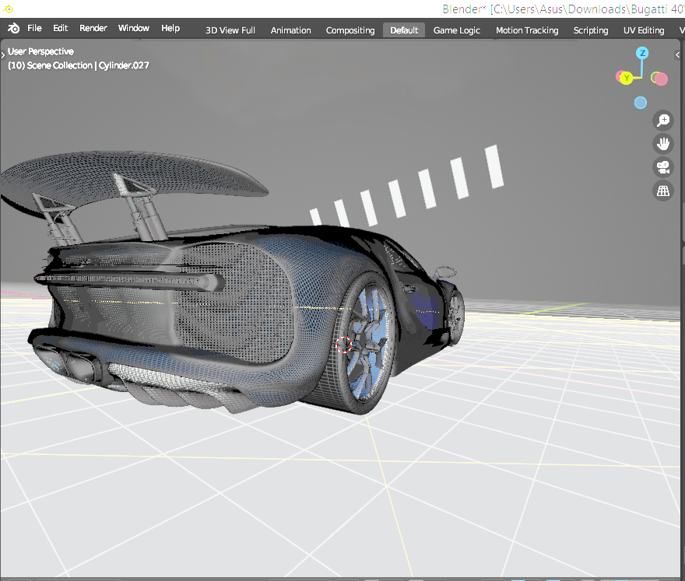Open the Blender logo application menu

pyautogui.click(x=14, y=28)
